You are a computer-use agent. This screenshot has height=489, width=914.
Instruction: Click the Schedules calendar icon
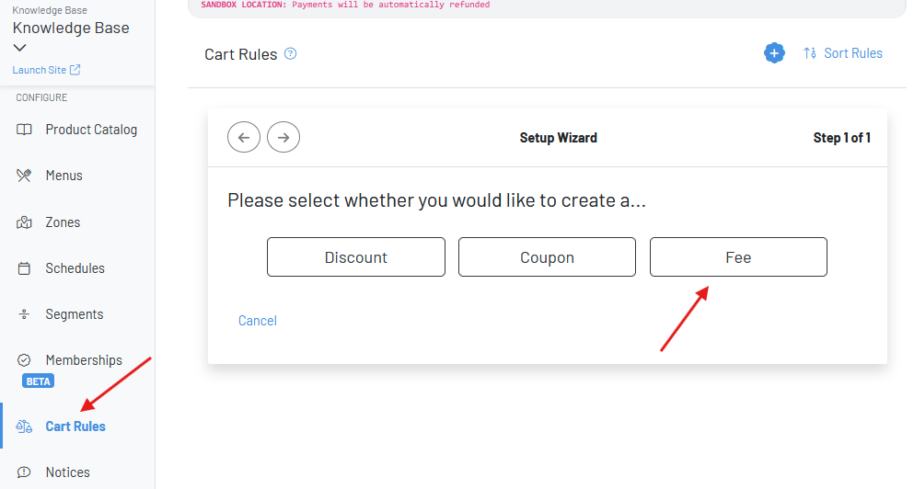[x=25, y=268]
